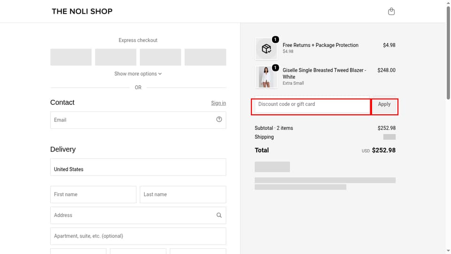This screenshot has width=451, height=254.
Task: Click the 'Express checkout' heading
Action: point(138,40)
